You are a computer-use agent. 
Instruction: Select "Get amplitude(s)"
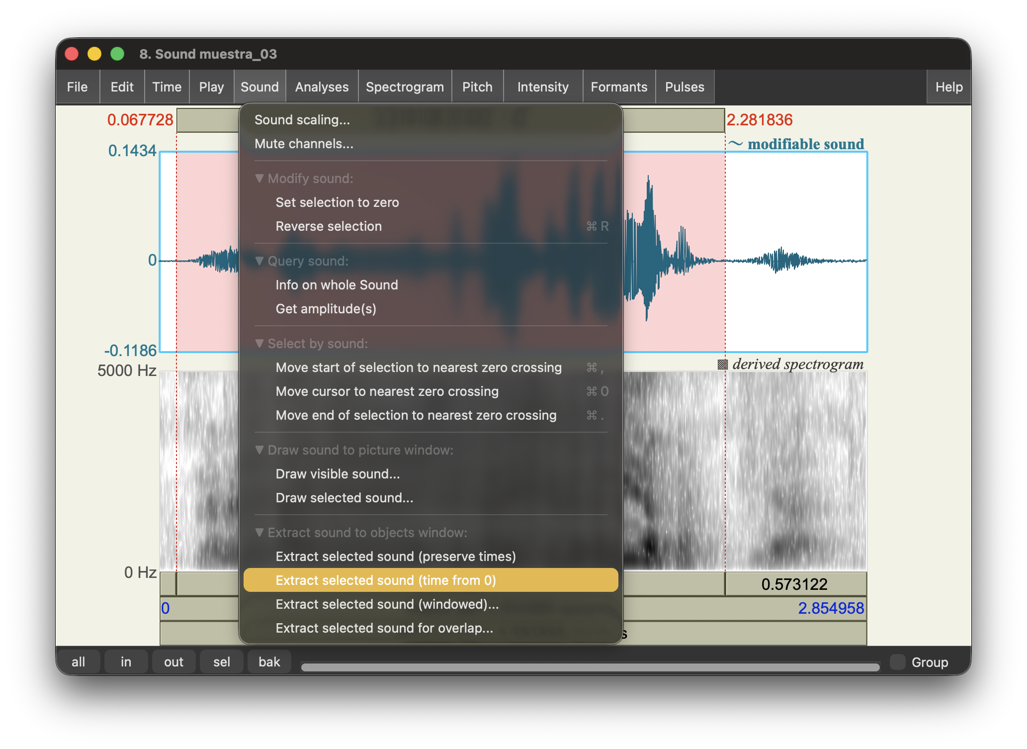point(327,308)
